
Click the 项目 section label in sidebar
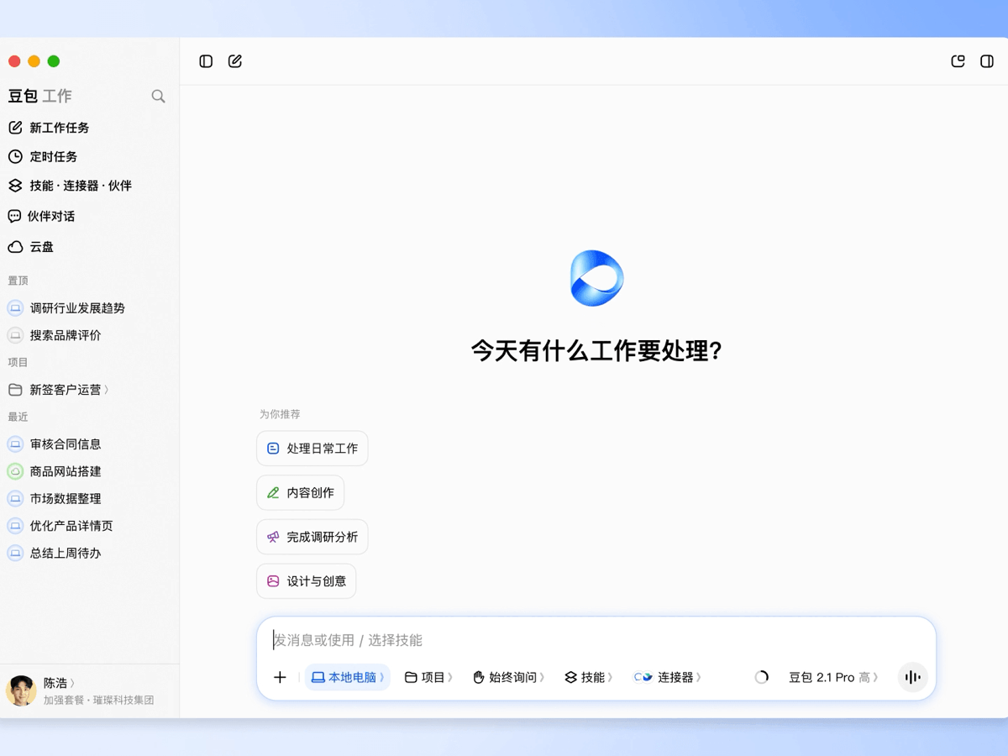pos(18,362)
